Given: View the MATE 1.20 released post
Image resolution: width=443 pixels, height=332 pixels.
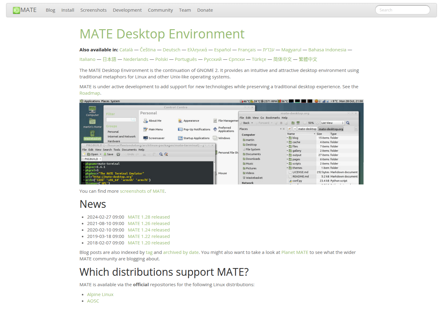Looking at the screenshot, I should [x=149, y=243].
